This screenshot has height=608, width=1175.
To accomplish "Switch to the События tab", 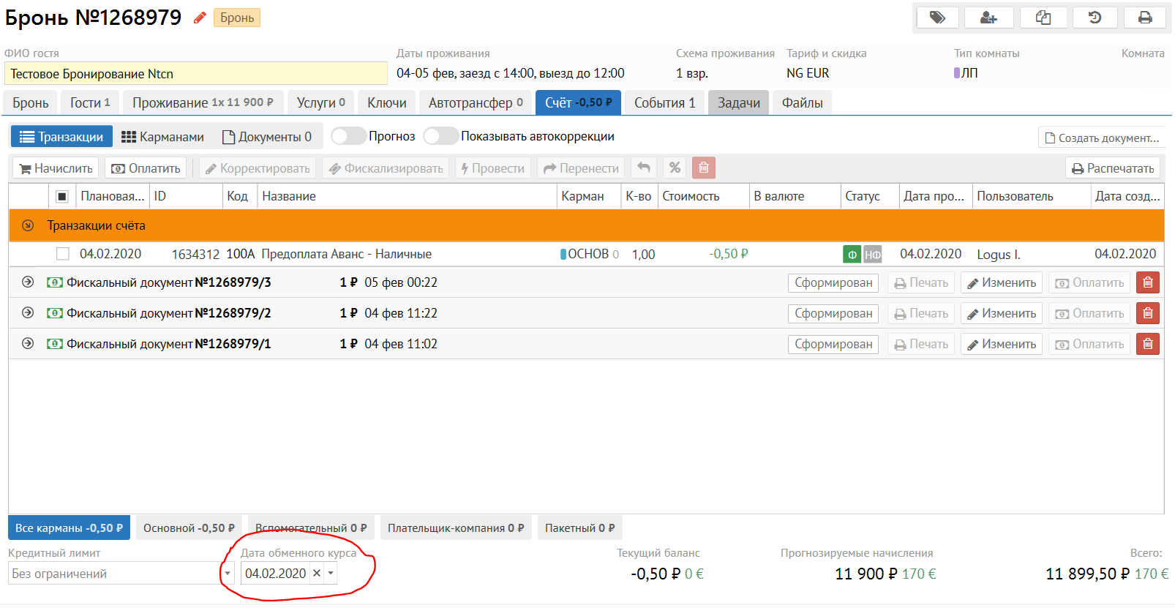I will click(664, 103).
